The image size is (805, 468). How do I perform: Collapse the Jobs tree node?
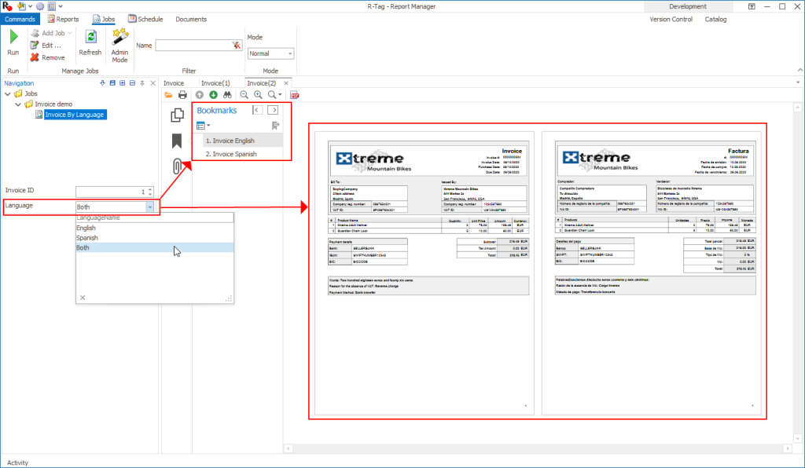coord(8,93)
